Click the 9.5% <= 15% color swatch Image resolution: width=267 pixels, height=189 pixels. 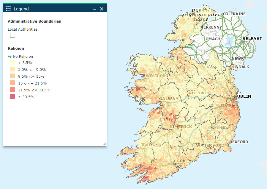12,76
